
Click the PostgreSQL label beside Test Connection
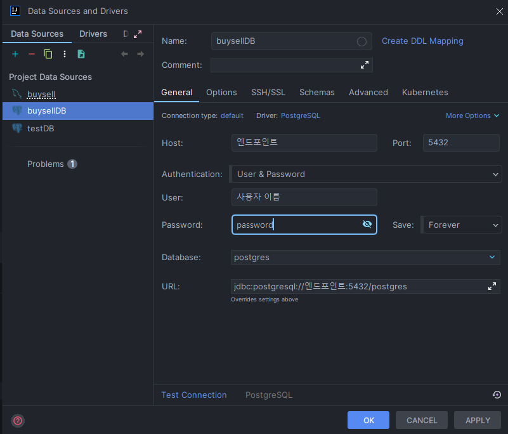[x=269, y=395]
